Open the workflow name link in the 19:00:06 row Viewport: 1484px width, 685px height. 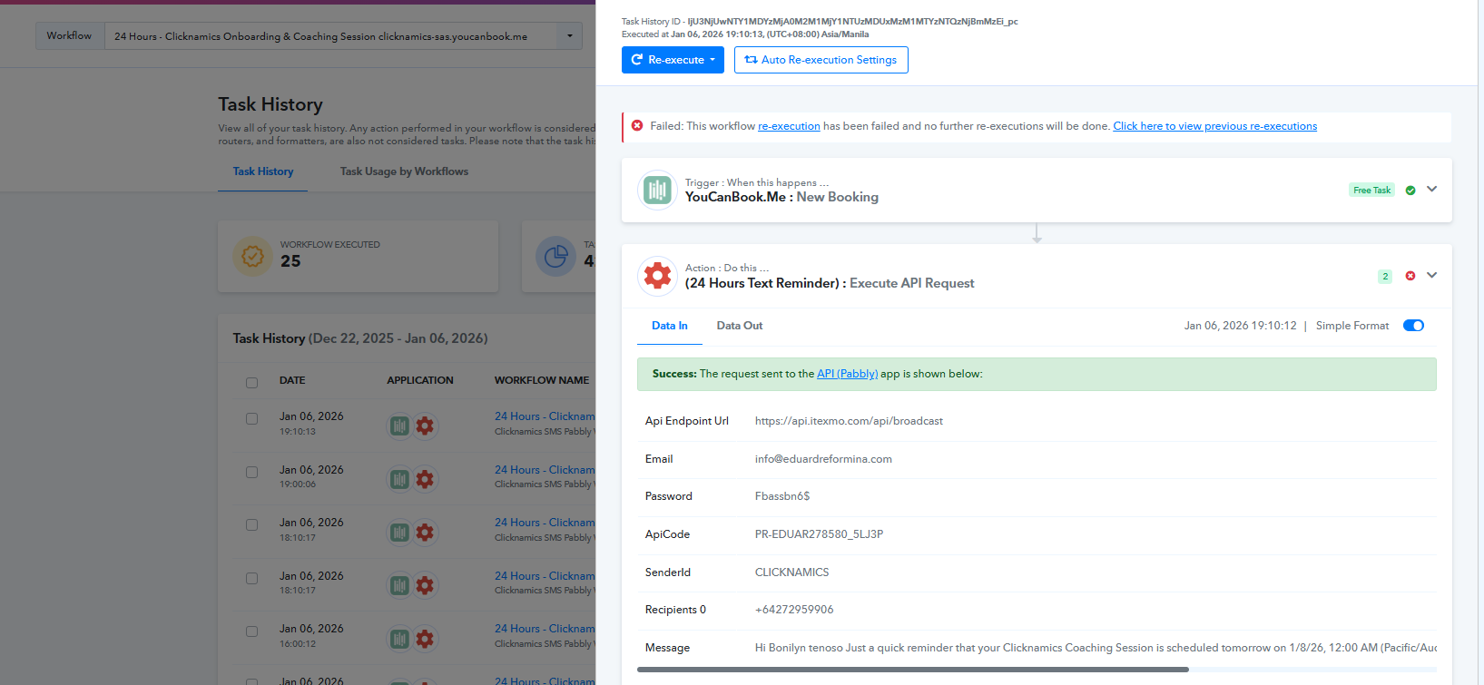[x=545, y=470]
